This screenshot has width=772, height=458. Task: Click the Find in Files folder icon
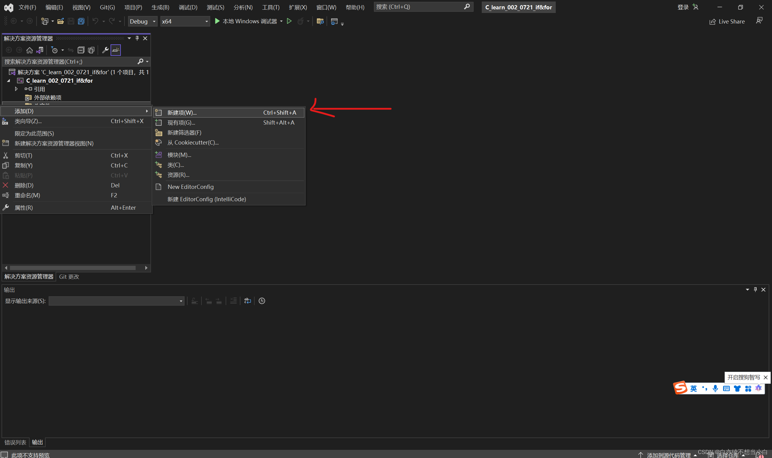(320, 21)
